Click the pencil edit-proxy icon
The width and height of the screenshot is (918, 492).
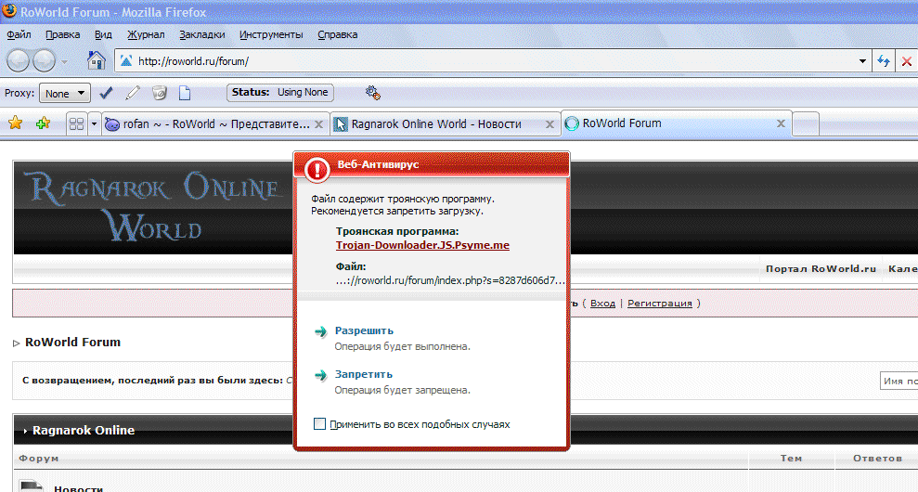click(x=133, y=93)
